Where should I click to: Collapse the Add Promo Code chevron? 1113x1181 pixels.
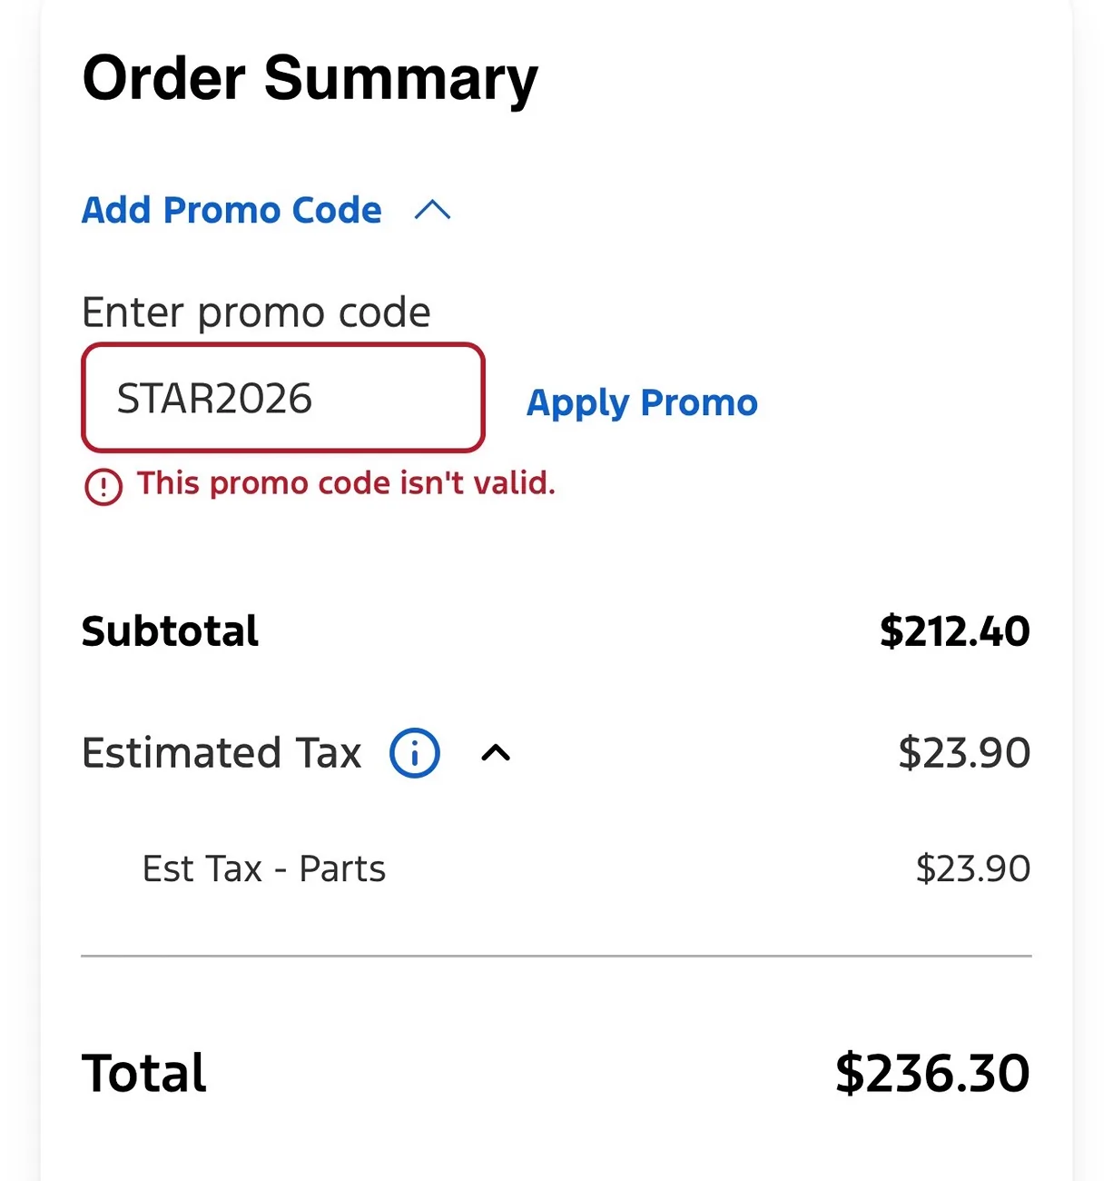click(432, 211)
